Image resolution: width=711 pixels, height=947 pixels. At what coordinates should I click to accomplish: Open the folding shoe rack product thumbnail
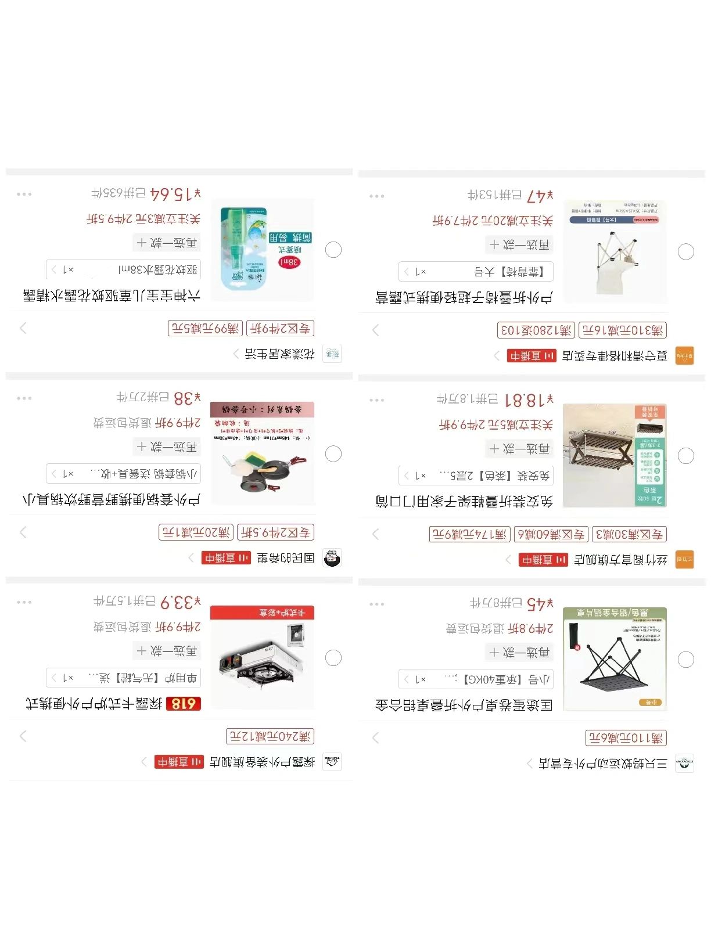pos(615,455)
